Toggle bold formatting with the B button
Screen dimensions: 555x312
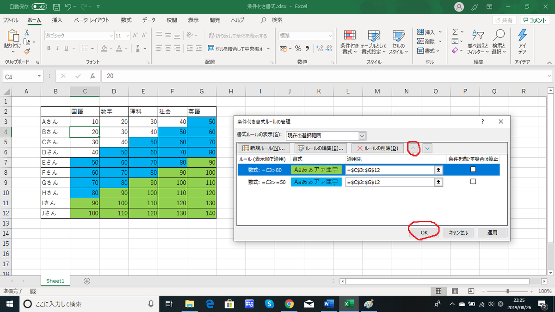pyautogui.click(x=48, y=48)
